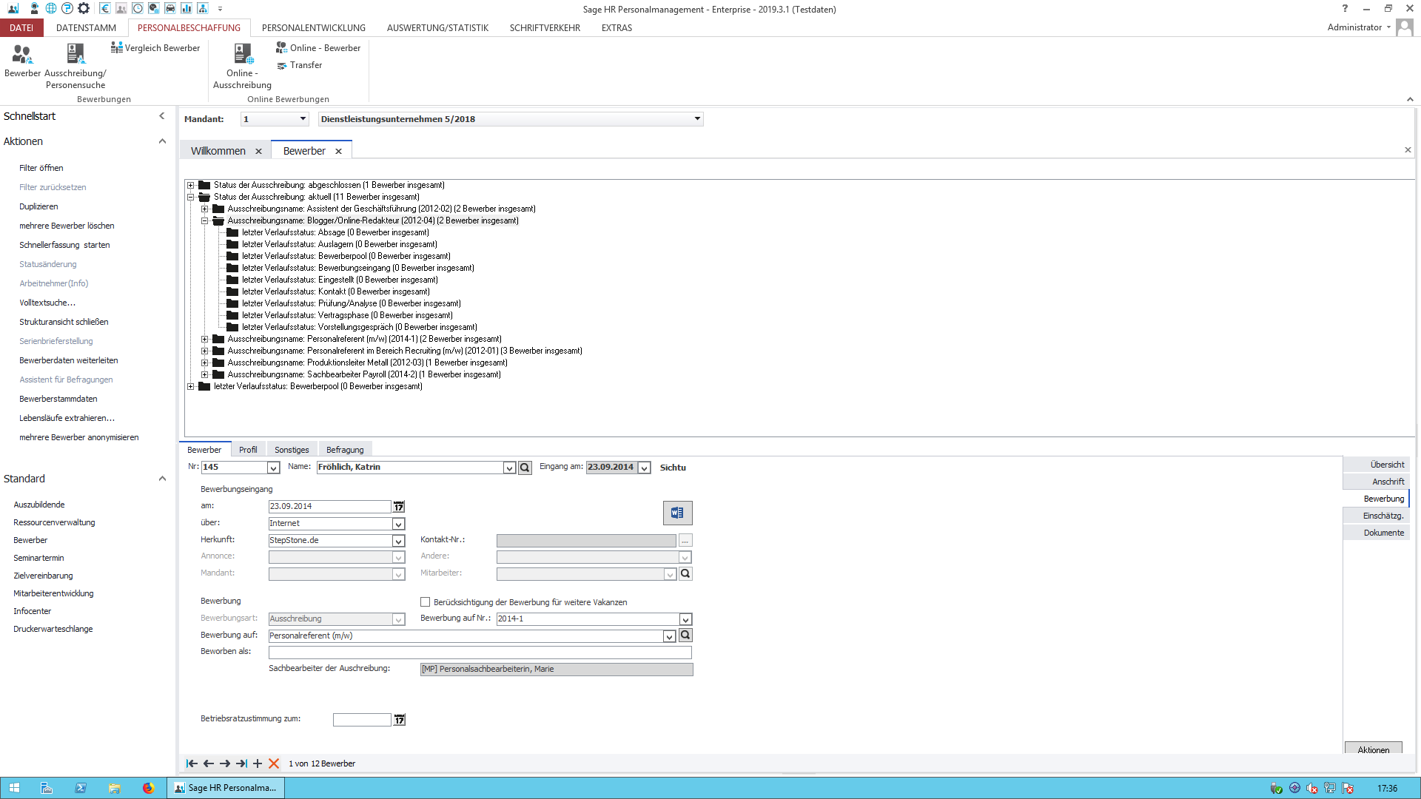Open calendar picker for Bewerbungseingang date

click(x=399, y=507)
